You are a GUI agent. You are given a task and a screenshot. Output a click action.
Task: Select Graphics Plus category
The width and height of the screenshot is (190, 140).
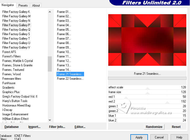click(11, 92)
